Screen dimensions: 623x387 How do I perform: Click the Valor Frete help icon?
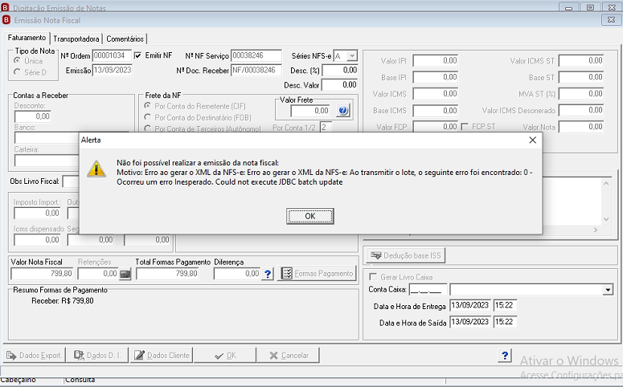pos(343,111)
